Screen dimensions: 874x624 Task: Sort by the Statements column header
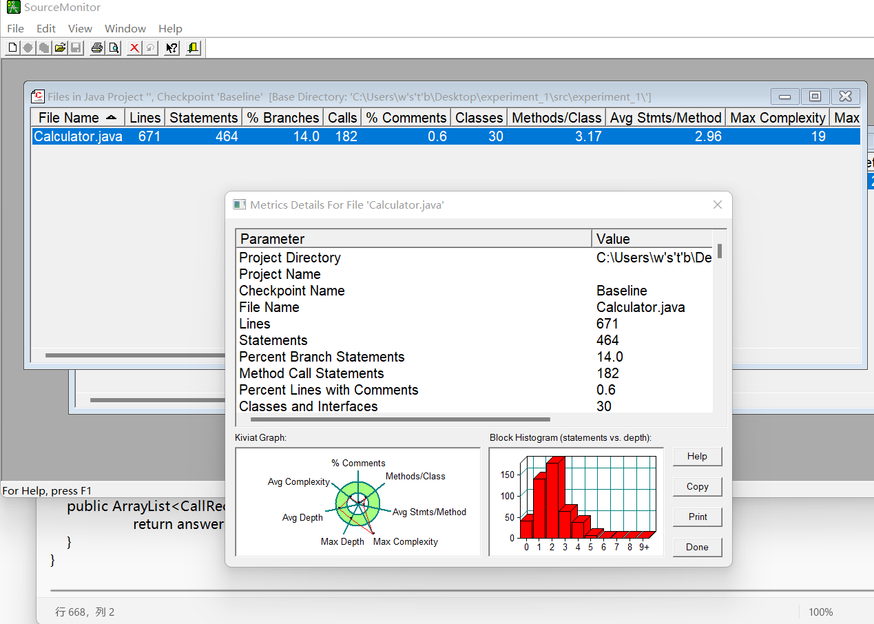204,118
